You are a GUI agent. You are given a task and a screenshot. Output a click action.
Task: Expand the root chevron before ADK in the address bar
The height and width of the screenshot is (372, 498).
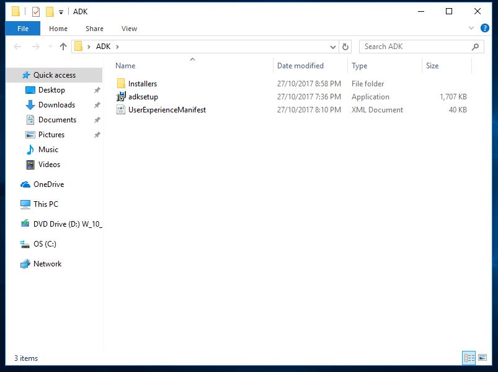89,47
